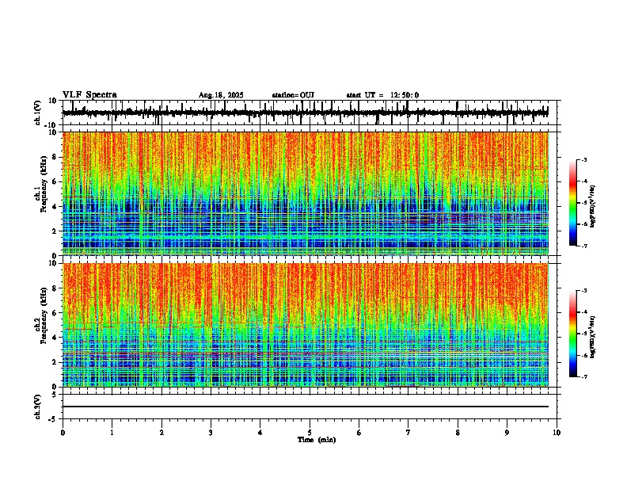
Task: Click the ch.1(V) waveform axis label
Action: click(x=37, y=113)
